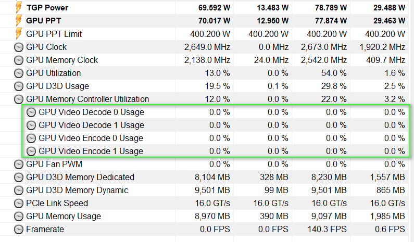Click the lightning icon next to GPU PPT

[19, 21]
